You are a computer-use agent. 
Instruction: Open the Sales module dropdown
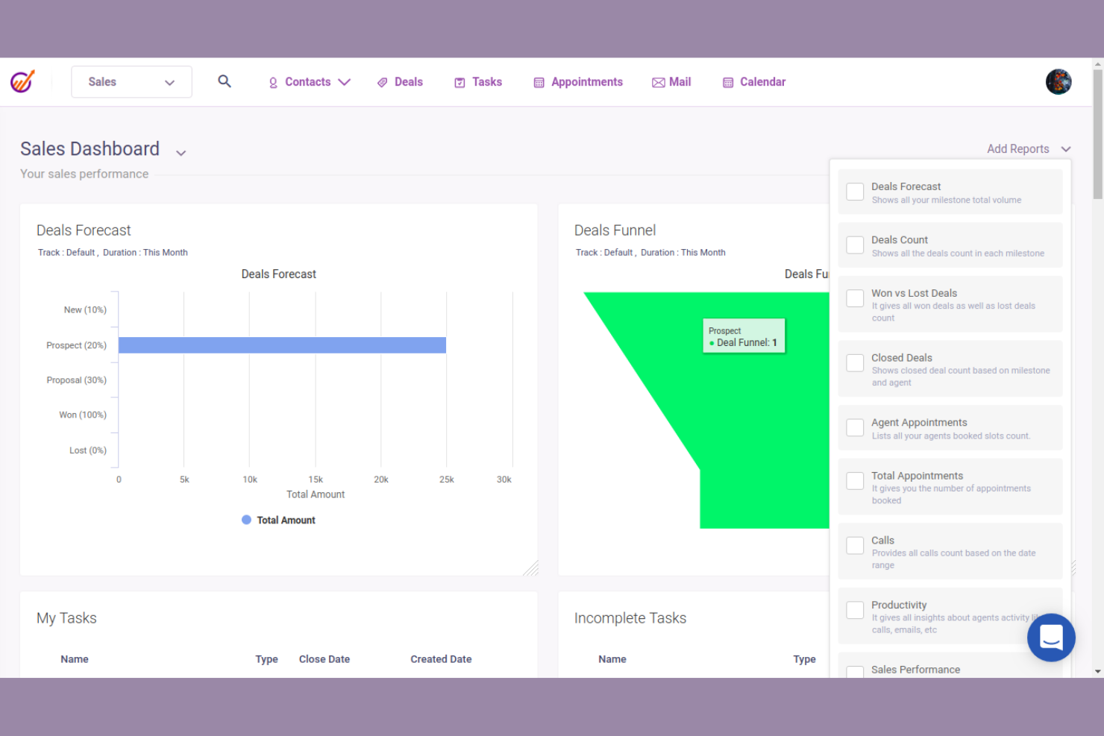click(131, 82)
